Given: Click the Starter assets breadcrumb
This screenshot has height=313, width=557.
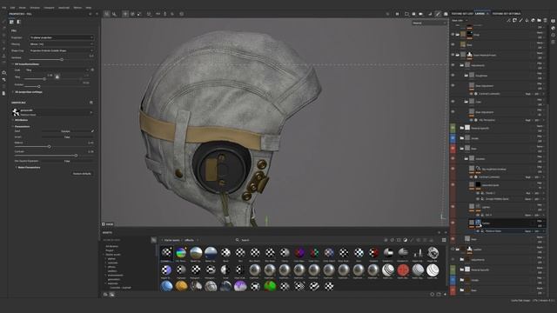Looking at the screenshot, I should click(172, 240).
